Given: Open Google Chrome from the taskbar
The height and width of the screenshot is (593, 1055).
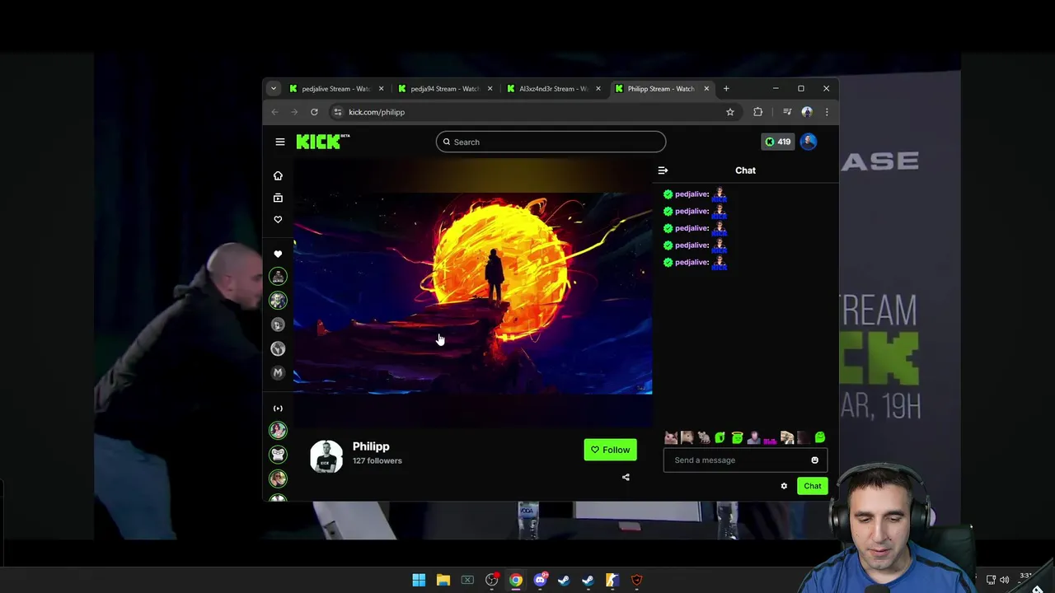Looking at the screenshot, I should (x=516, y=580).
